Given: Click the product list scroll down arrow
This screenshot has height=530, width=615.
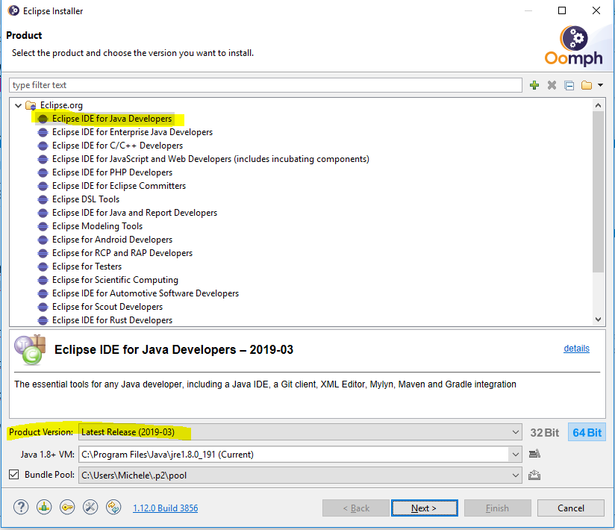Looking at the screenshot, I should 598,319.
